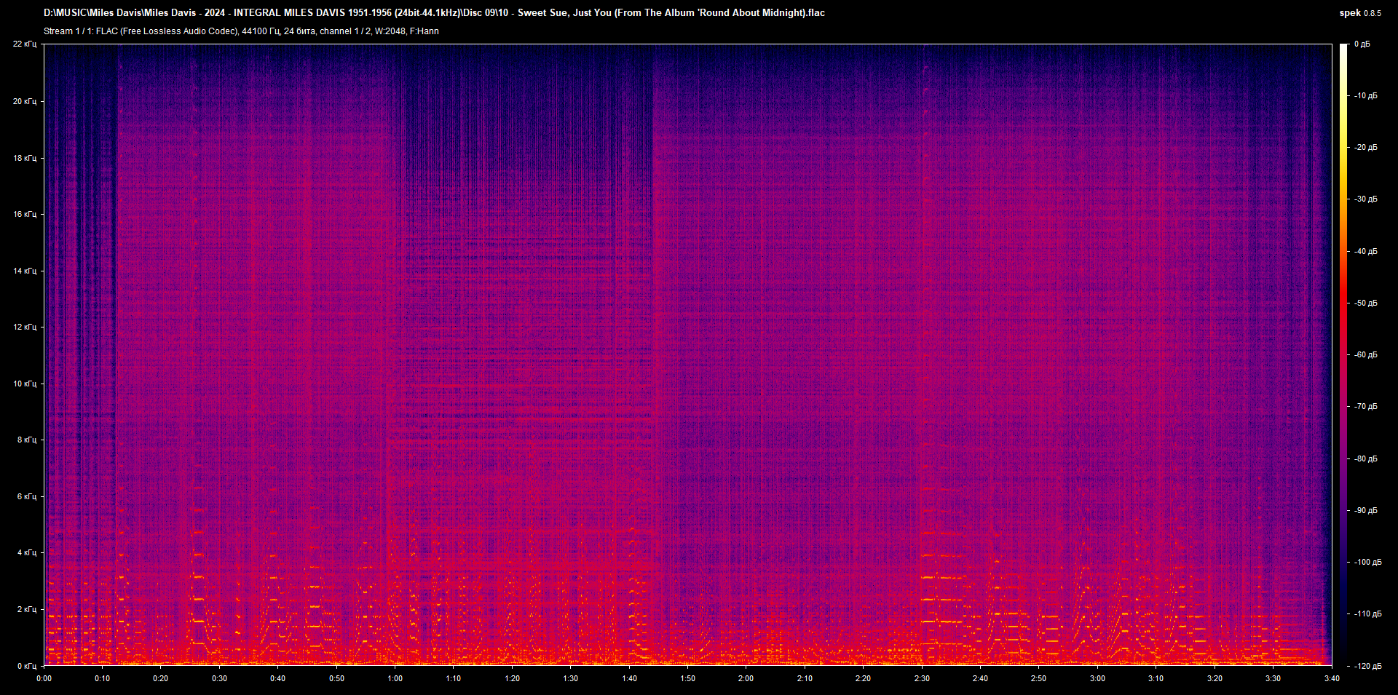
Task: Click the 3:20 time axis label
Action: click(x=1215, y=678)
